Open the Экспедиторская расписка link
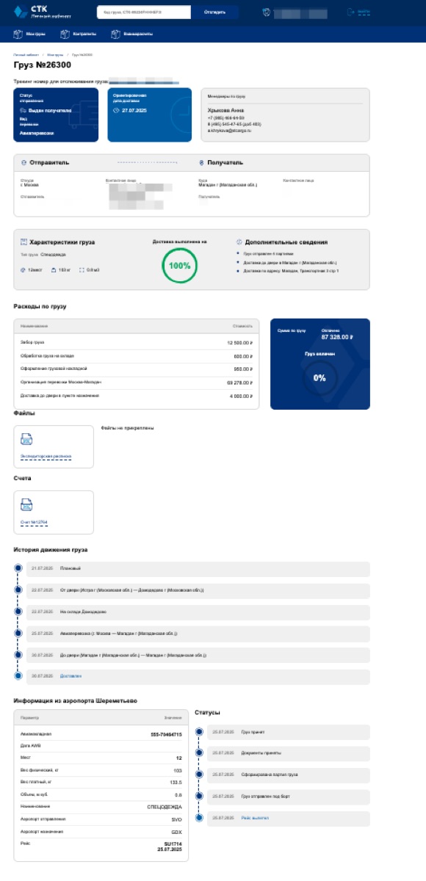 tap(46, 456)
